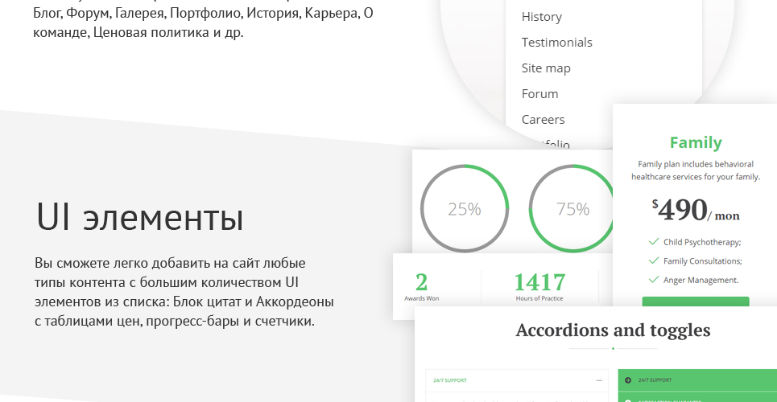This screenshot has height=402, width=777.
Task: Click the Awards Won counter
Action: [421, 287]
